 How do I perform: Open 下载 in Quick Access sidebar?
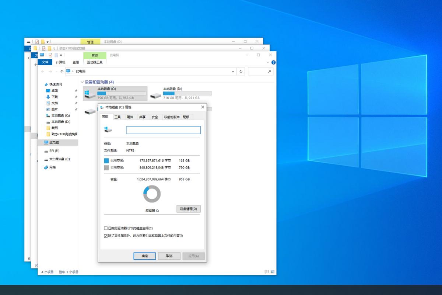(55, 97)
